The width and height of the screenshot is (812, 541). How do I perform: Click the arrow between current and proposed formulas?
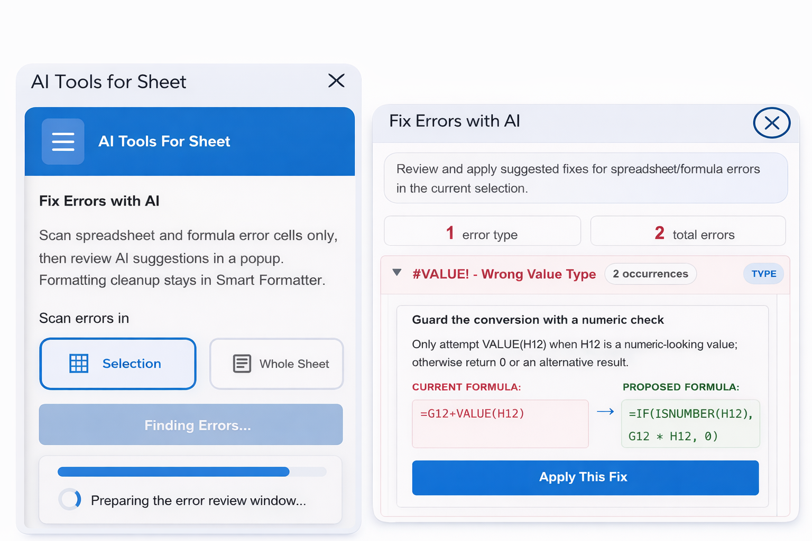pos(605,412)
